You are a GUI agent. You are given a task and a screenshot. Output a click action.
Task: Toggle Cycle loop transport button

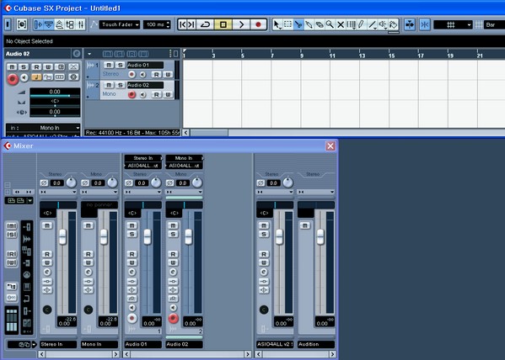pos(205,24)
